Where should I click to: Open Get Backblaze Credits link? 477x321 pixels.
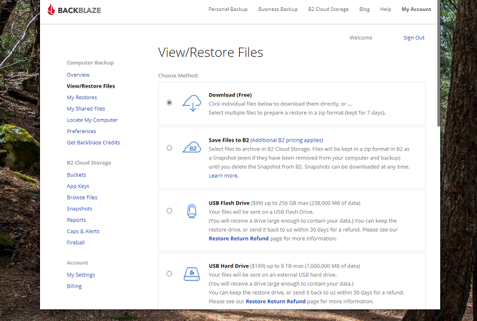pyautogui.click(x=93, y=142)
